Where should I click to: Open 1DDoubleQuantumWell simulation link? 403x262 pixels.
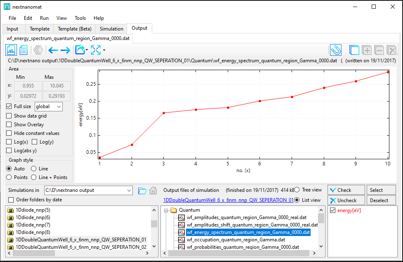pyautogui.click(x=228, y=200)
